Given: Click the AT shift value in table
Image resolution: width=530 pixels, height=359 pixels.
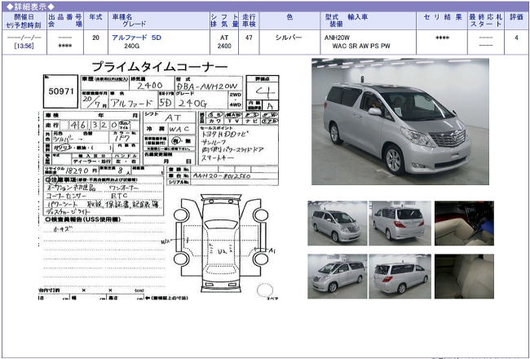Looking at the screenshot, I should point(224,38).
